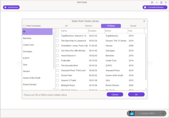Check the Season 5 Trailer checkbox
This screenshot has height=118, width=169.
58,80
